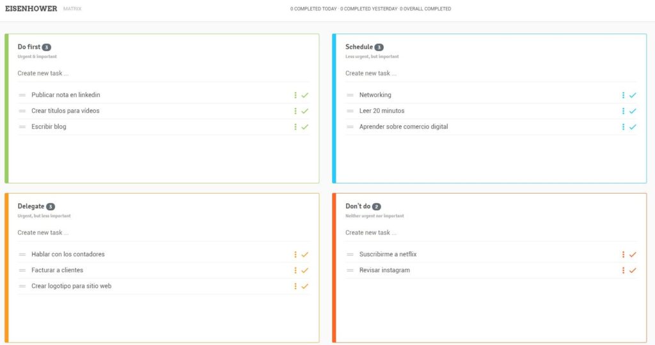
Task: Click drag handle for Revisar instagram
Action: [x=350, y=270]
